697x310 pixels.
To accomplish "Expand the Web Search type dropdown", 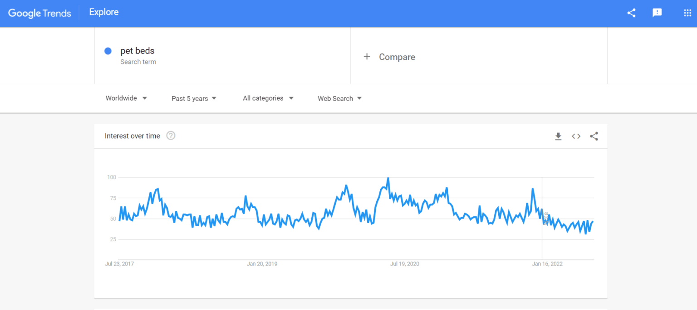I will pos(339,98).
